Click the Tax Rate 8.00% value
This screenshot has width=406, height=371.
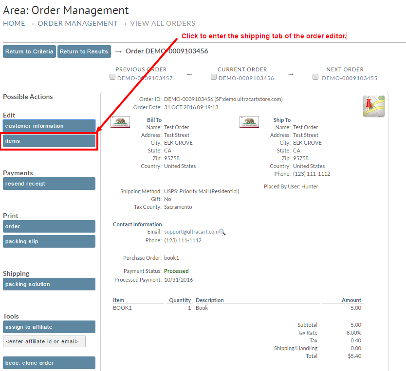click(354, 333)
